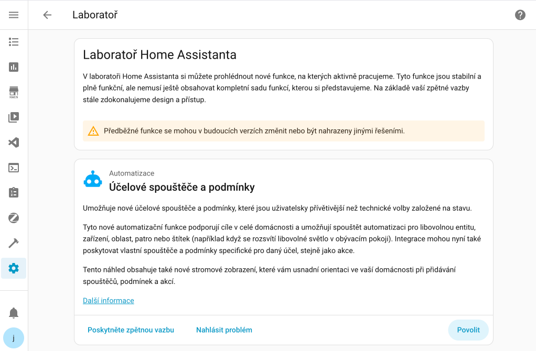Launch Studio Code Server from the sidebar
The height and width of the screenshot is (351, 536).
tap(13, 142)
